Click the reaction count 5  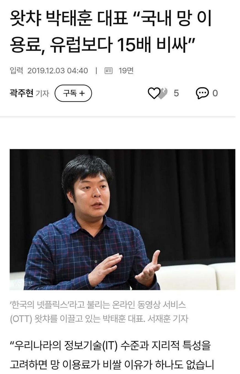[x=176, y=93]
